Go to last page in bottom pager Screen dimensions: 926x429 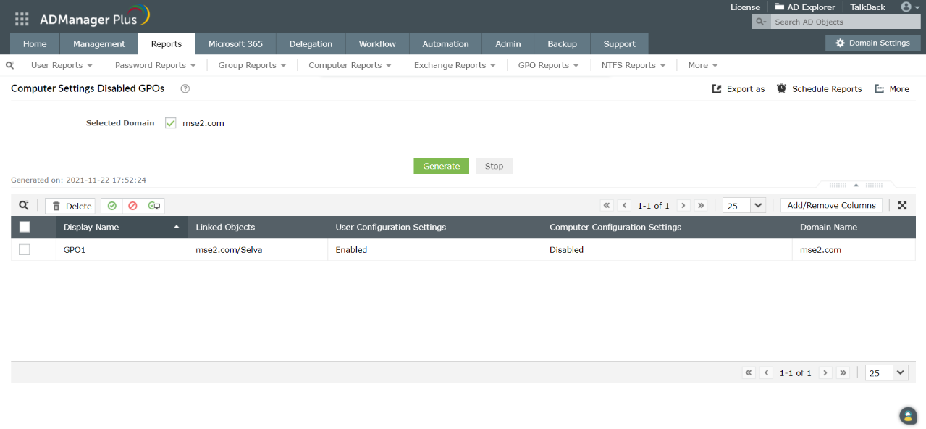pyautogui.click(x=843, y=372)
